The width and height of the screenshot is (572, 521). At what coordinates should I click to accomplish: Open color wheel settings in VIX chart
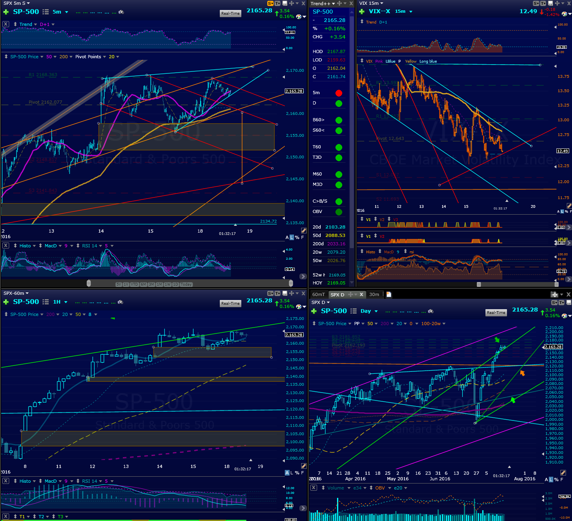pyautogui.click(x=564, y=14)
